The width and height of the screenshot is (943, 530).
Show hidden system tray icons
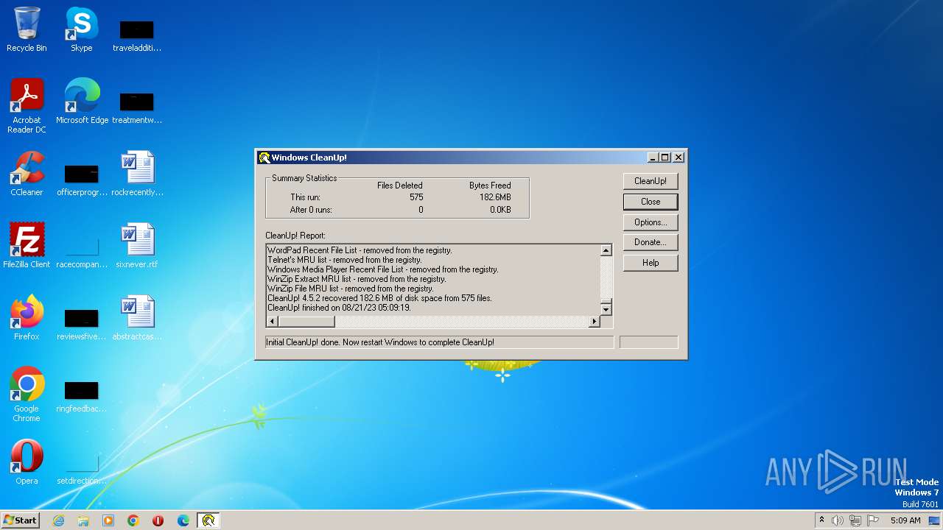coord(821,520)
